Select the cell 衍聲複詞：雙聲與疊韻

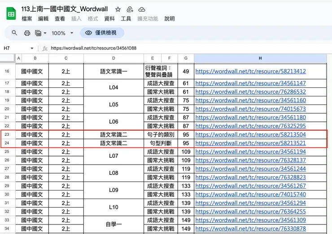[x=161, y=71]
